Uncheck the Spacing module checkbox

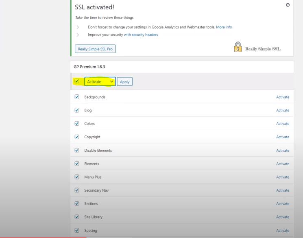77,230
